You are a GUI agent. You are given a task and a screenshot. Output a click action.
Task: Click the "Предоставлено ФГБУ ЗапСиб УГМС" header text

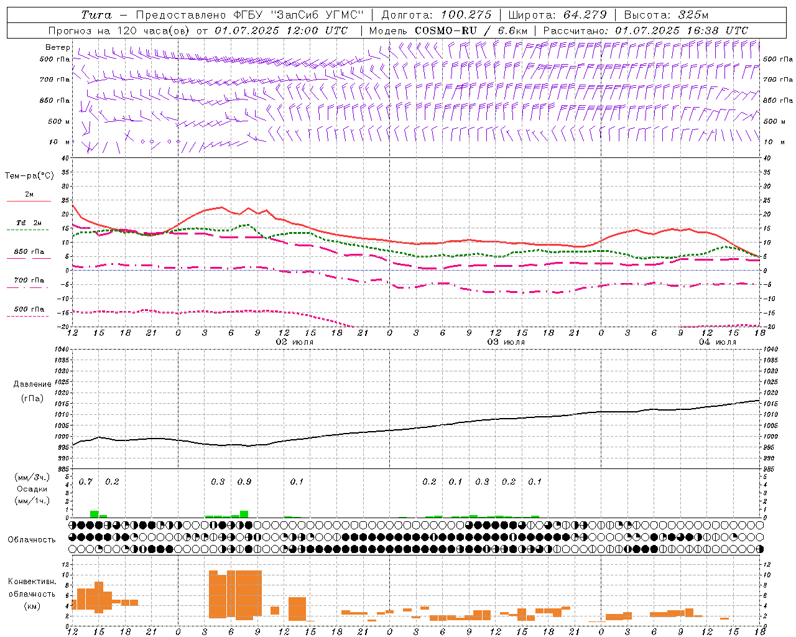click(249, 15)
